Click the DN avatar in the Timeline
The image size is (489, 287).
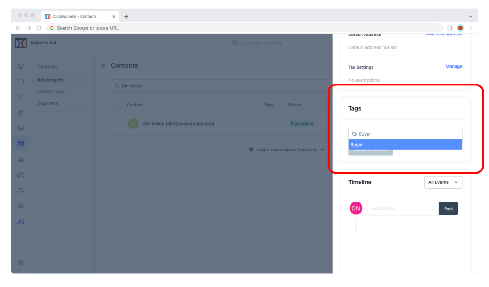pyautogui.click(x=356, y=208)
